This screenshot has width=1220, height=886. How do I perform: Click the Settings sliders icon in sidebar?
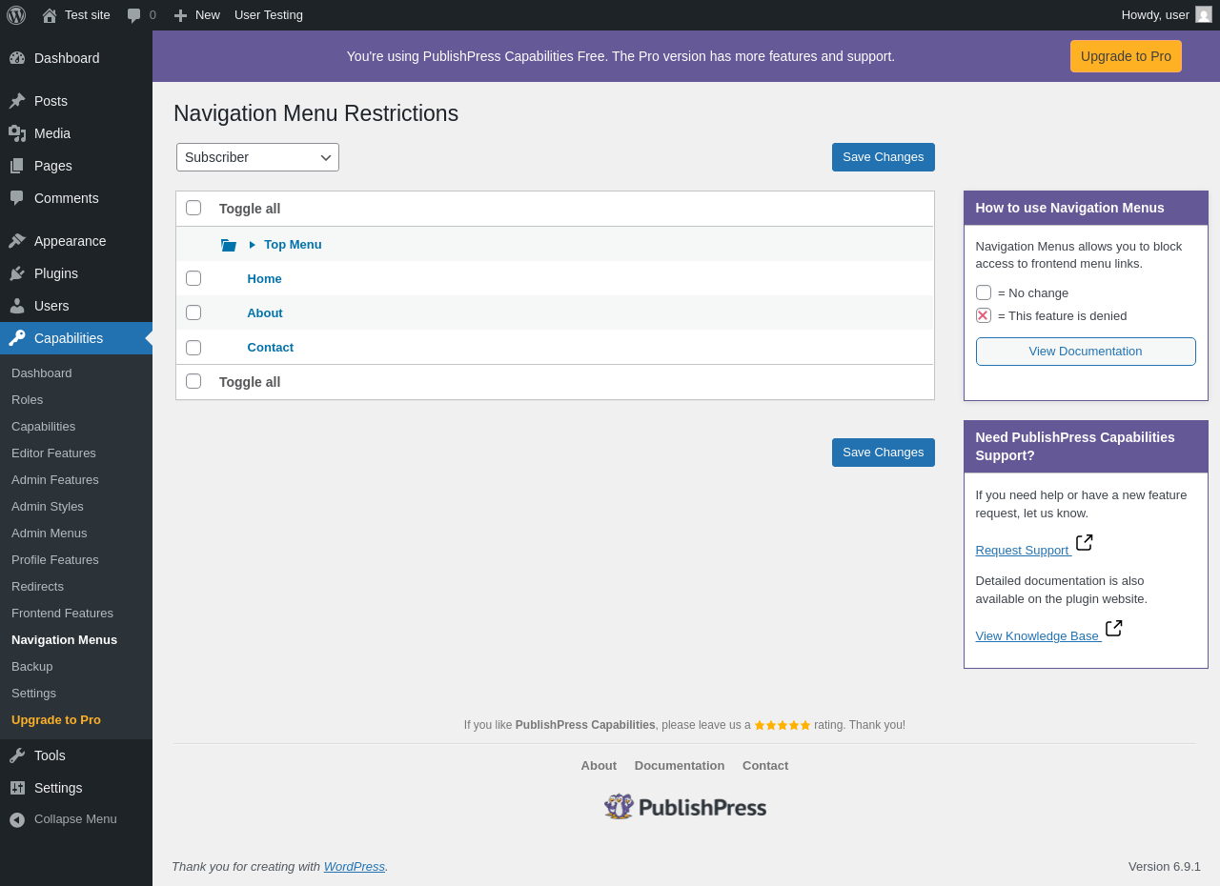click(x=17, y=788)
